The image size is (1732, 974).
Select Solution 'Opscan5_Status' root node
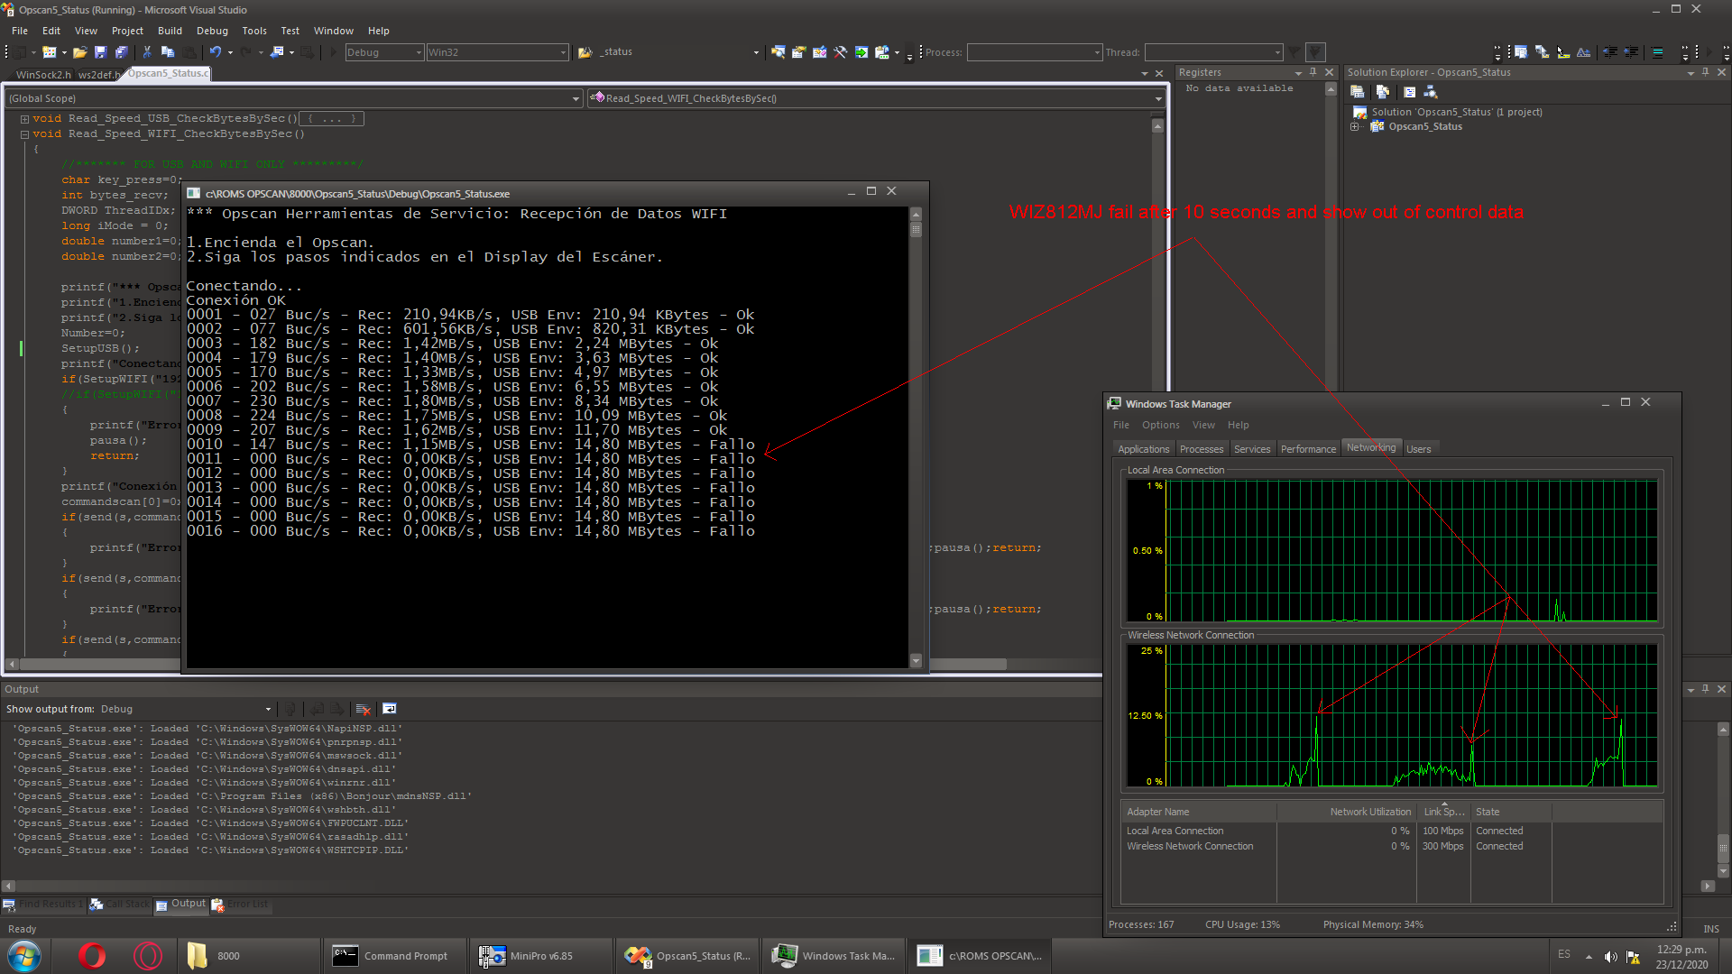tap(1456, 112)
